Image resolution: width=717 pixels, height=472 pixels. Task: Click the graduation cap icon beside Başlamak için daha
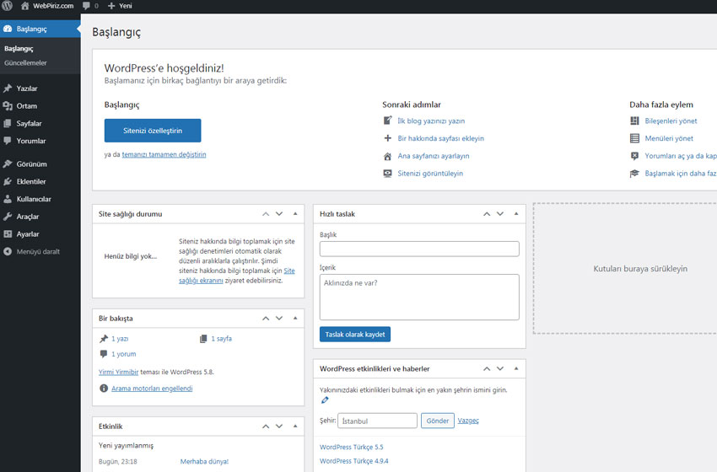[x=634, y=174]
